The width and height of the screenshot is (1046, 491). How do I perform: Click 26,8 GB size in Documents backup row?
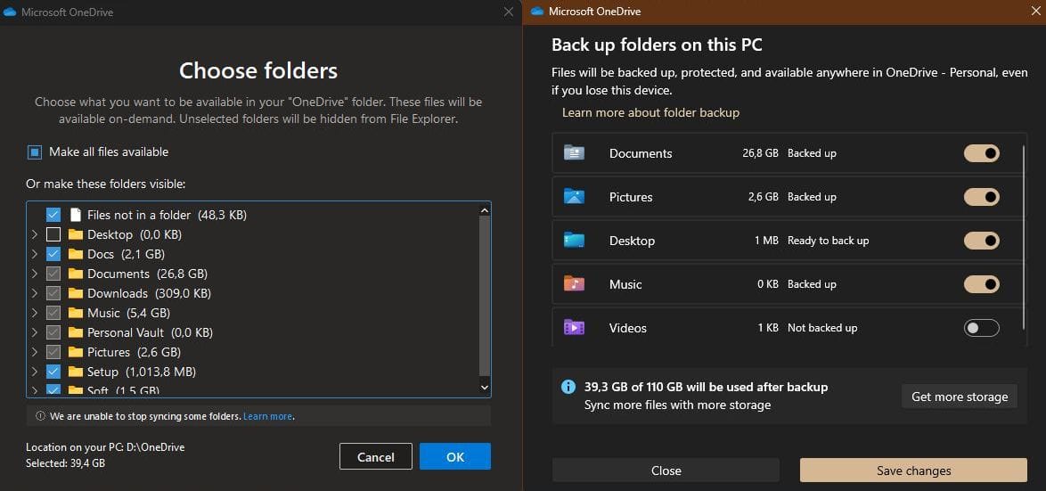[761, 152]
